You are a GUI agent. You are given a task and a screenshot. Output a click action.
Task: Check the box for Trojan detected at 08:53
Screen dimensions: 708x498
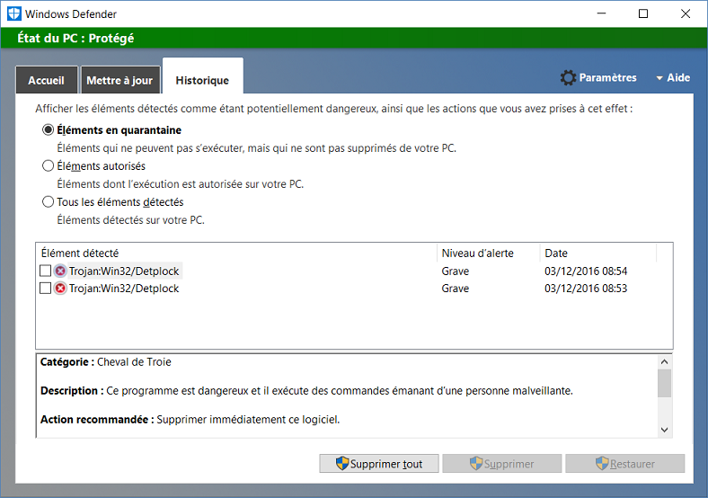coord(45,289)
